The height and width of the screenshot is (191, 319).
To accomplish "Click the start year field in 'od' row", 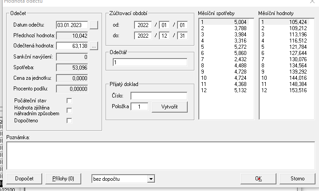I will pos(143,25).
